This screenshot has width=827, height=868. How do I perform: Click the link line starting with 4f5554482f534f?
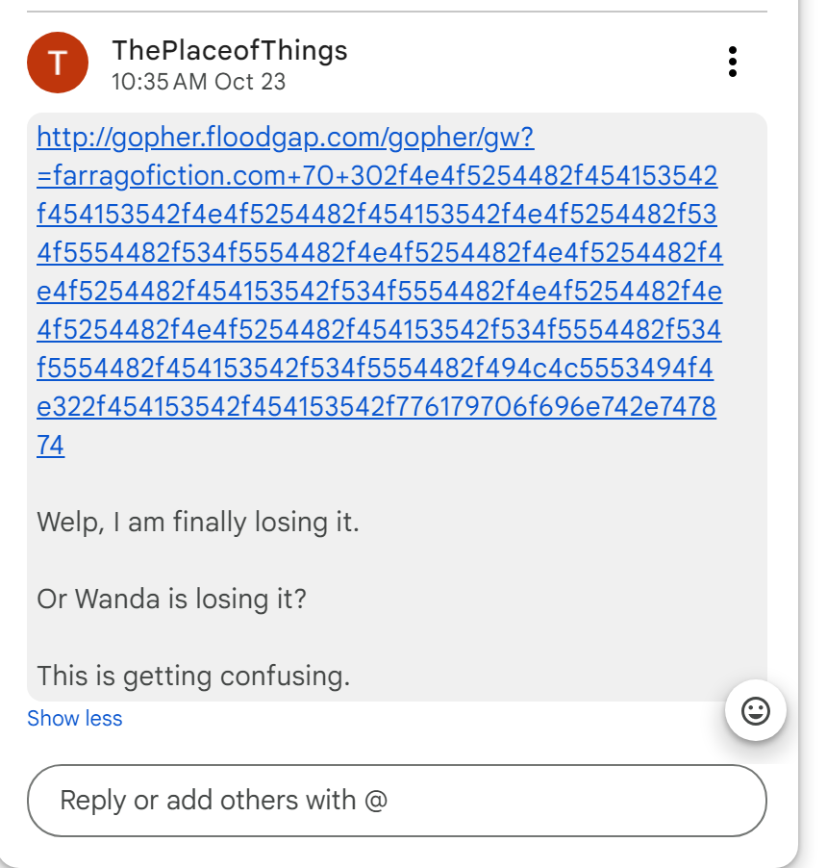coord(379,254)
